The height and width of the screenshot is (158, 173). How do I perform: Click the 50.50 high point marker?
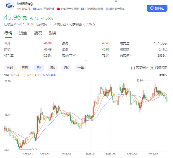tap(140, 81)
